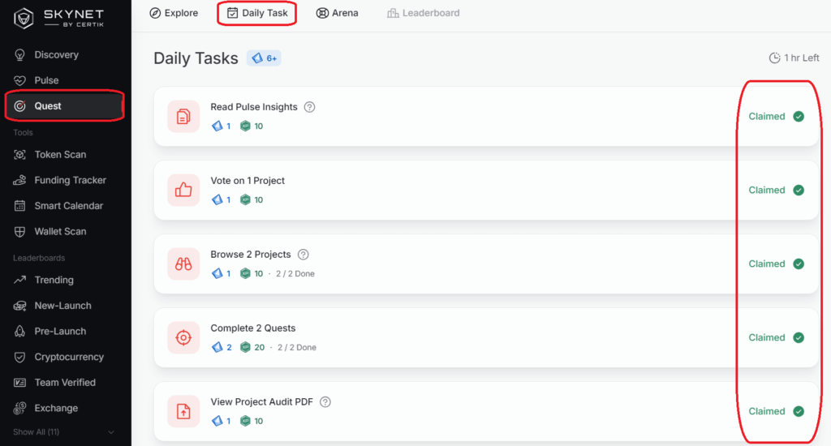Click Claimed on View Project Audit PDF
This screenshot has height=446, width=831.
pyautogui.click(x=777, y=411)
